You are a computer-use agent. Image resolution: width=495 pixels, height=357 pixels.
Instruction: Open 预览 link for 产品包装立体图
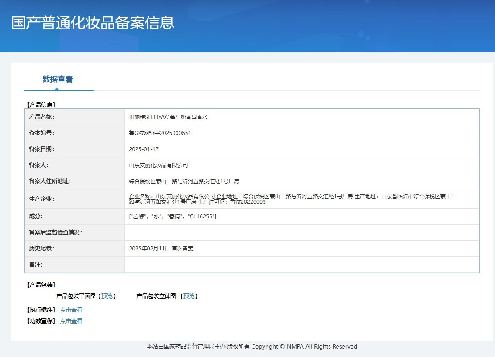[189, 296]
